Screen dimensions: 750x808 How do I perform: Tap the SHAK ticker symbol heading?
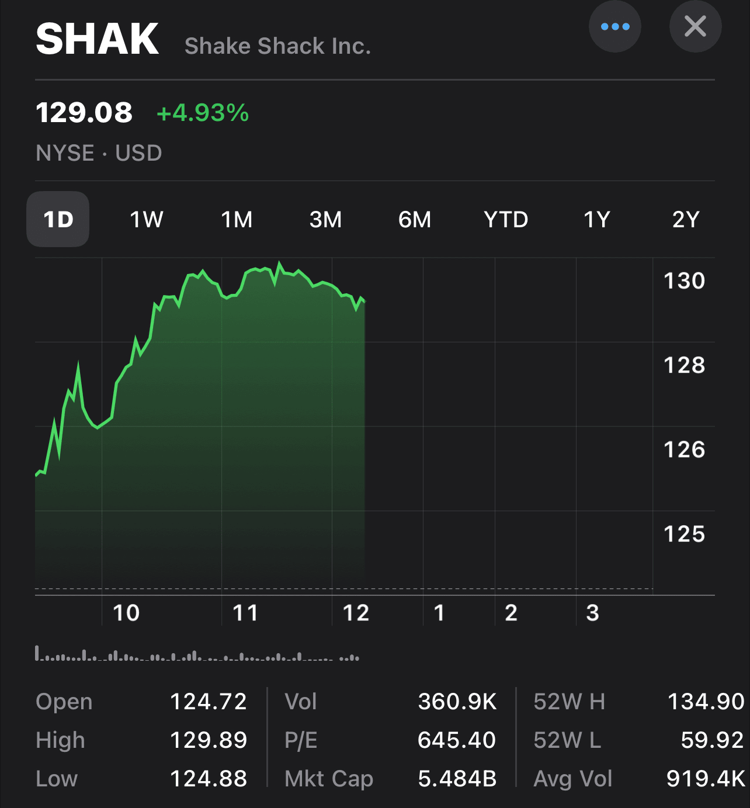[x=98, y=40]
